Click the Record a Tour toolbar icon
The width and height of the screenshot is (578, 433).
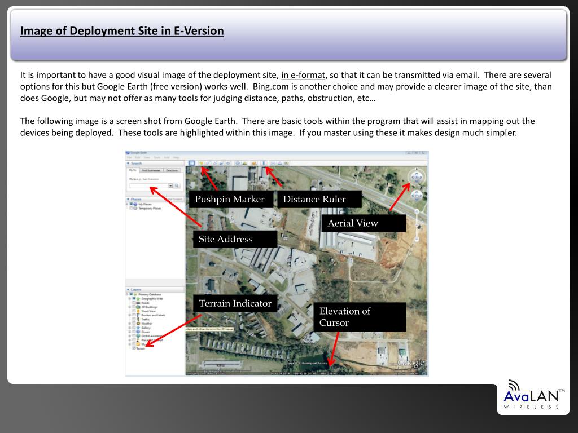[x=228, y=163]
